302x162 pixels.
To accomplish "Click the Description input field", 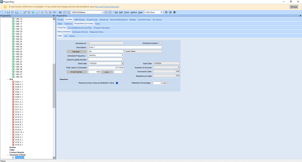I will tap(125, 47).
